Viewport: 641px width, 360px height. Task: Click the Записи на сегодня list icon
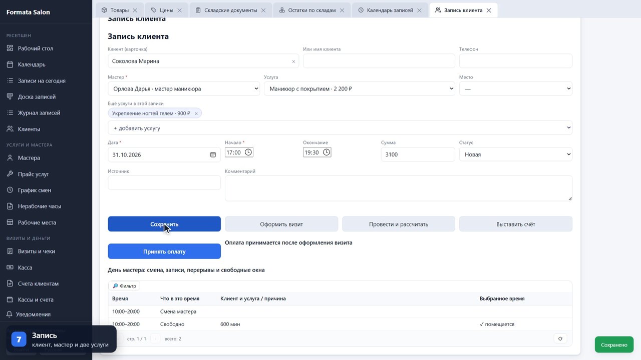point(10,80)
